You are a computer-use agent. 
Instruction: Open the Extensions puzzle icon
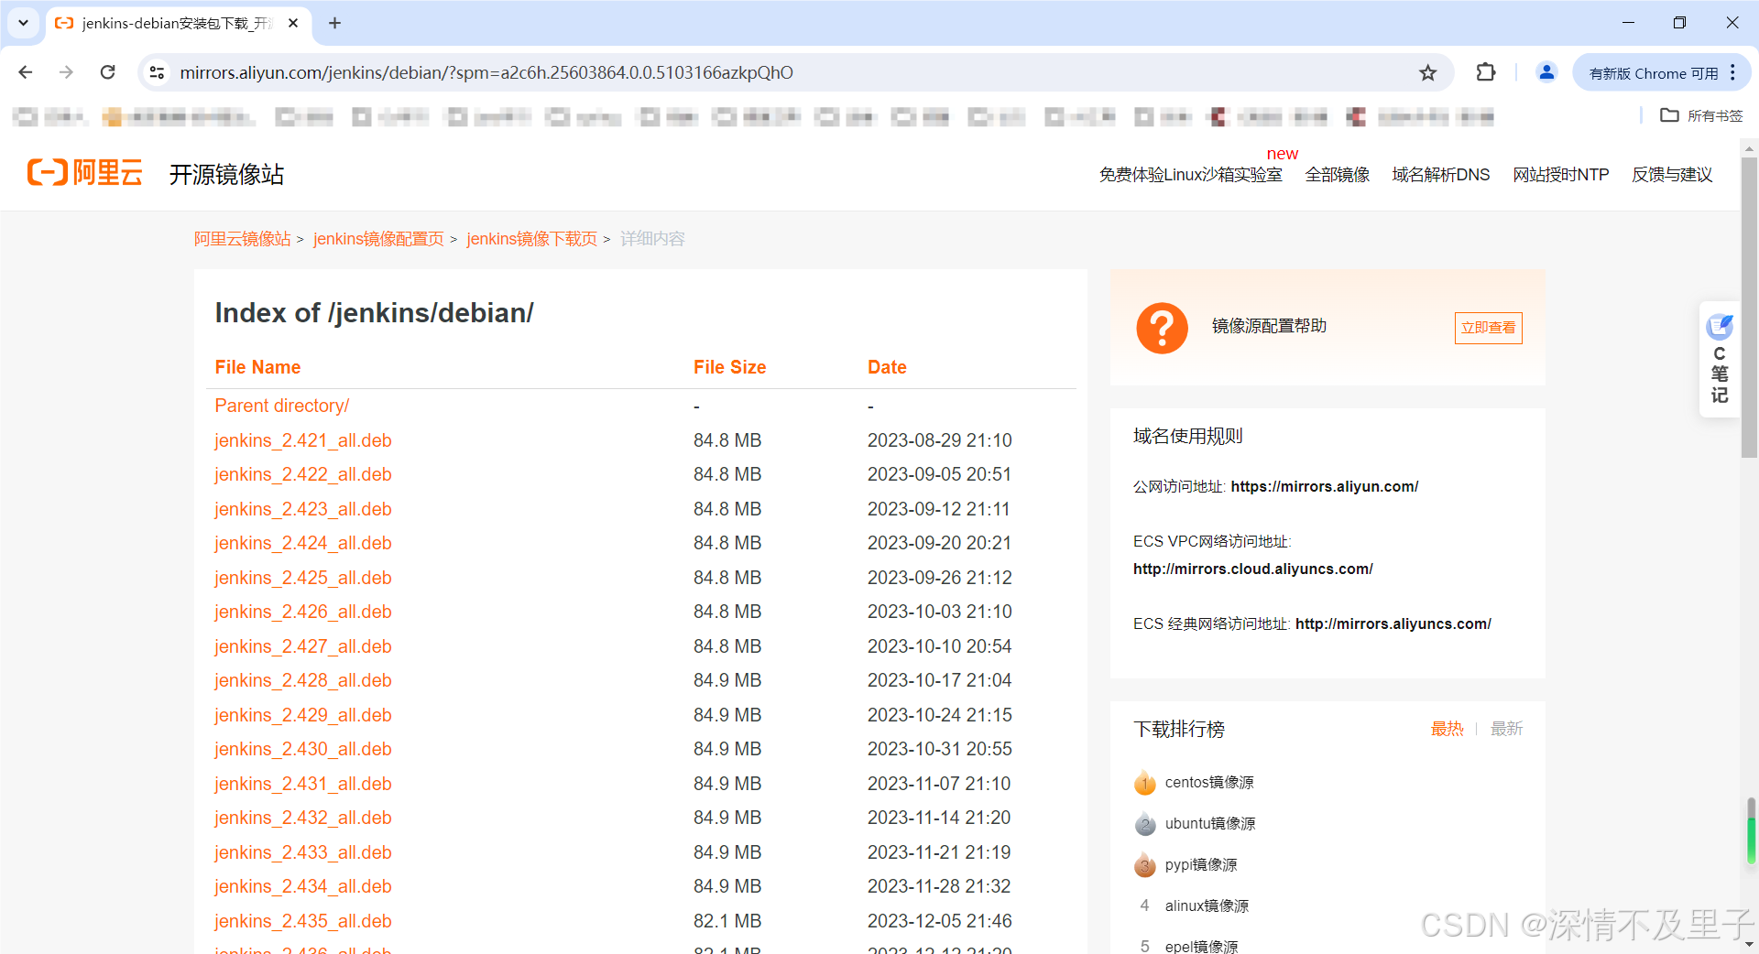pyautogui.click(x=1485, y=72)
